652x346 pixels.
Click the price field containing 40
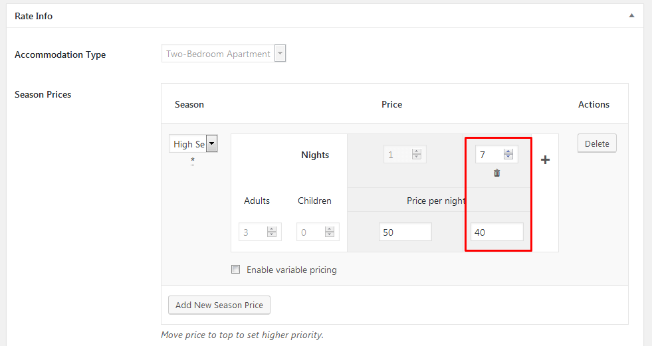click(x=496, y=232)
